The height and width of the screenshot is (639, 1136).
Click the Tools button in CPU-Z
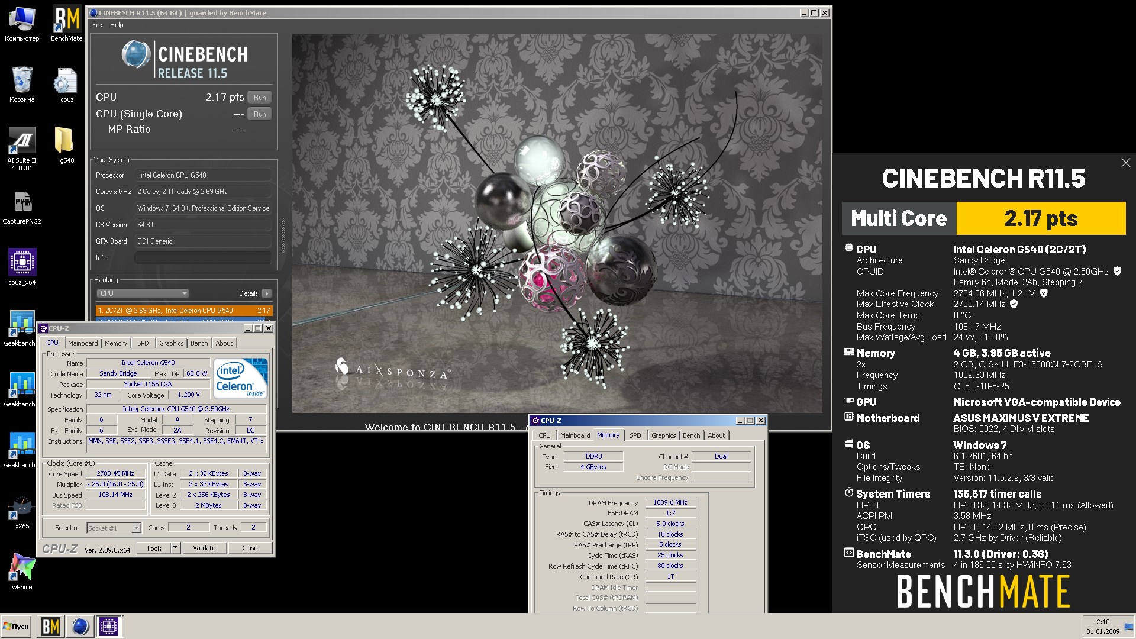click(154, 548)
